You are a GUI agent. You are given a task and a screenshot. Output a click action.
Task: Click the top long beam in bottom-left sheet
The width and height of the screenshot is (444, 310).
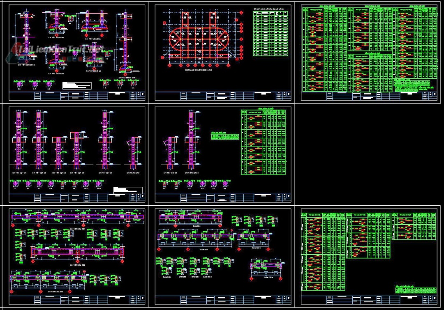(78, 216)
